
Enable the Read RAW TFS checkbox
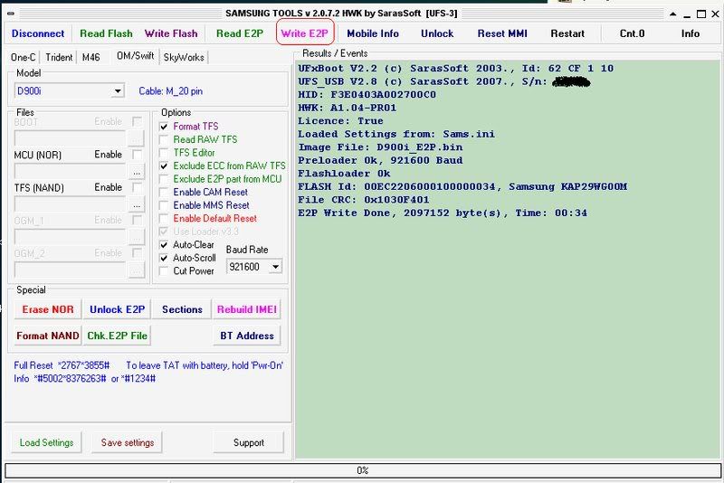(x=164, y=139)
